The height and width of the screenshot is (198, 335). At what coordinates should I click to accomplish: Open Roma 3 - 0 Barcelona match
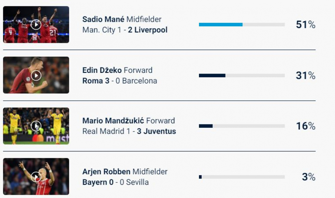[x=120, y=81]
